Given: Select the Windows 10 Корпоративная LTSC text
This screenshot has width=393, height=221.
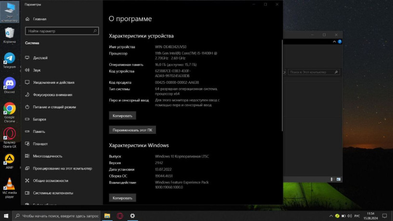Looking at the screenshot, I should pyautogui.click(x=182, y=156).
